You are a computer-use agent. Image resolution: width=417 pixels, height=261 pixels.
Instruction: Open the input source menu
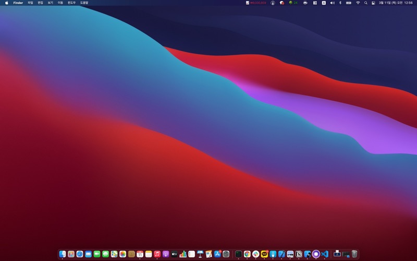click(324, 3)
